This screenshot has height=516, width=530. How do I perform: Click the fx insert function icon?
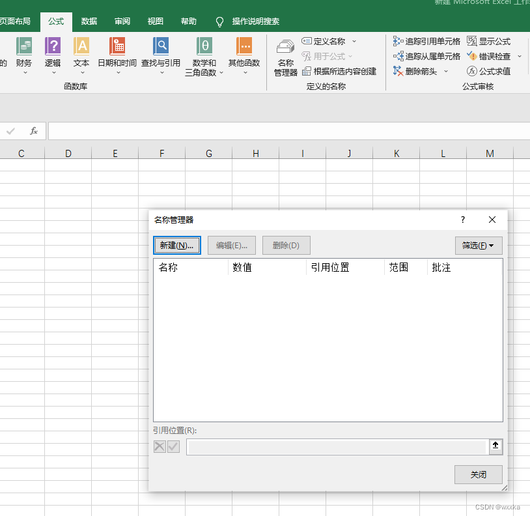(34, 131)
